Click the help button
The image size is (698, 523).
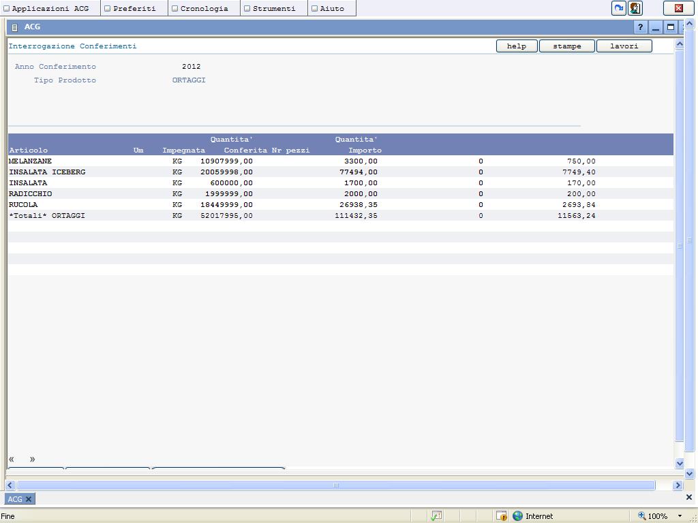[x=517, y=46]
